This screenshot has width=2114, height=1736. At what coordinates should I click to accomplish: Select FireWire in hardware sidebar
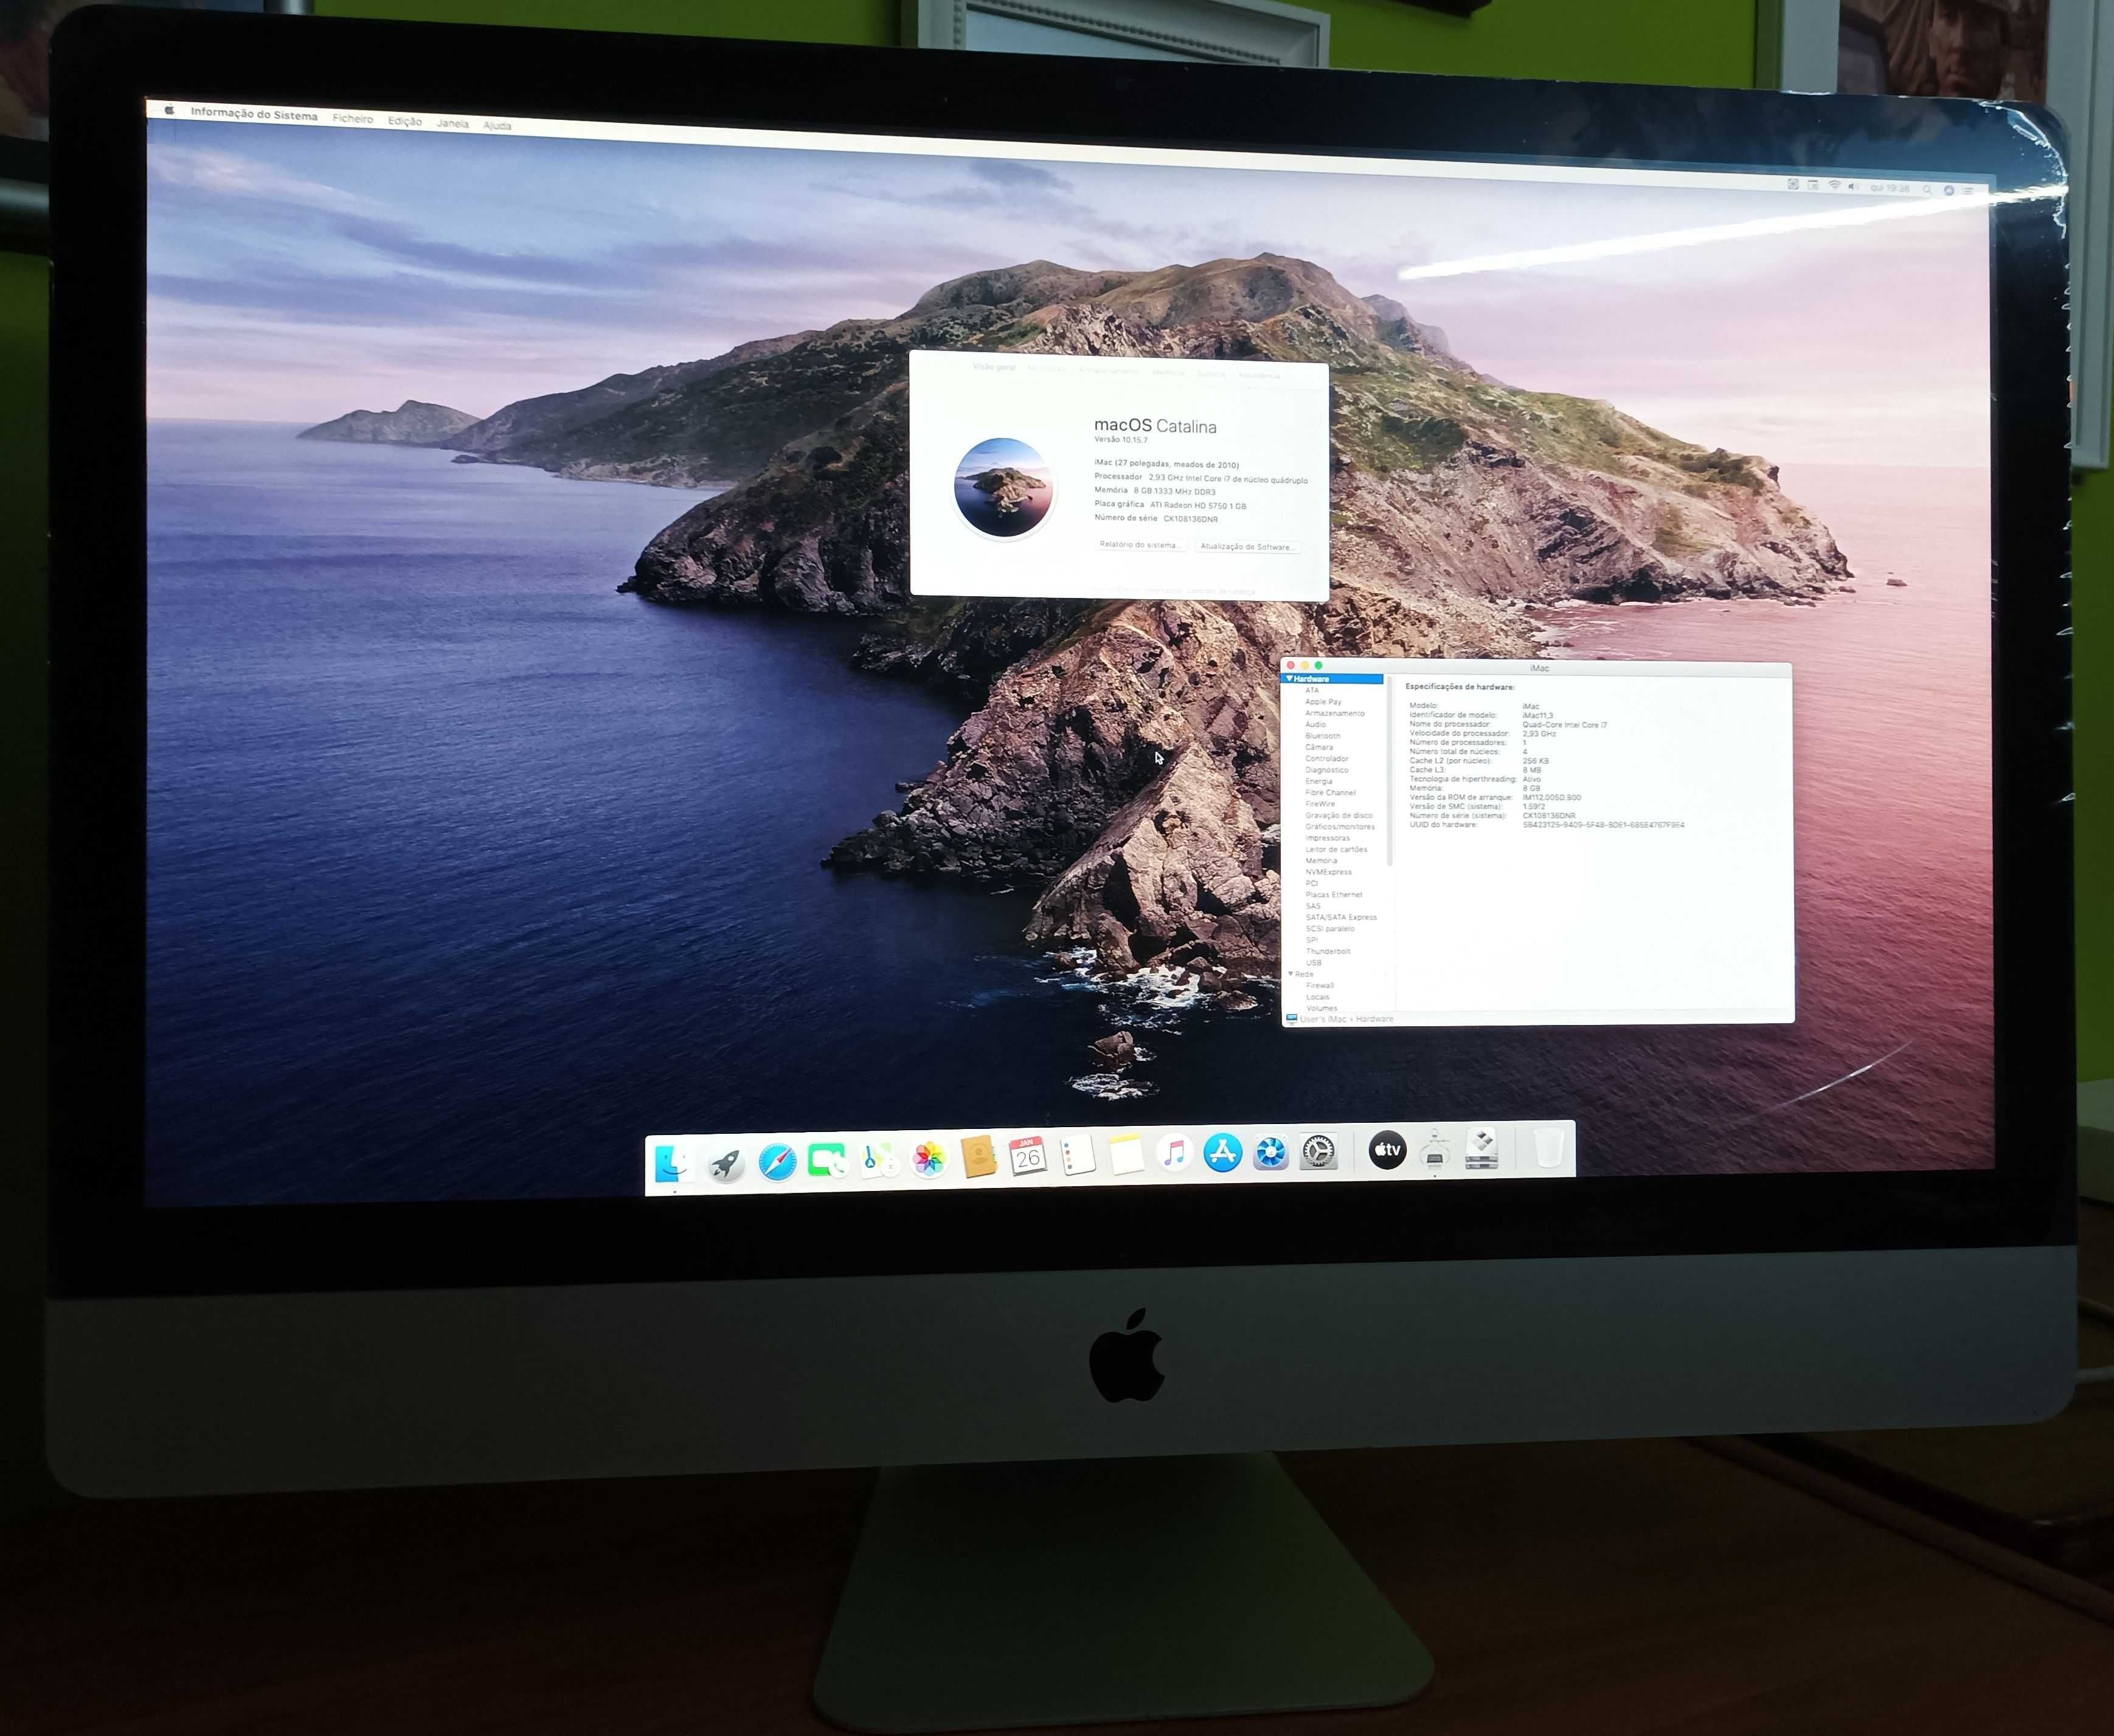pyautogui.click(x=1320, y=804)
